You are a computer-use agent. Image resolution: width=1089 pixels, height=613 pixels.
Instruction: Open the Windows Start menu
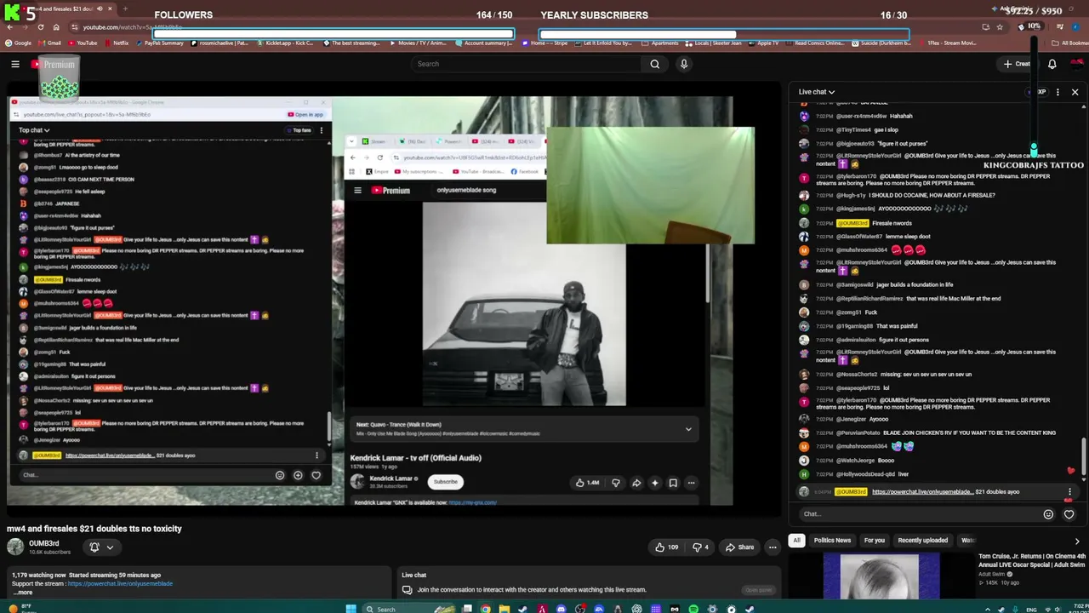pos(351,609)
